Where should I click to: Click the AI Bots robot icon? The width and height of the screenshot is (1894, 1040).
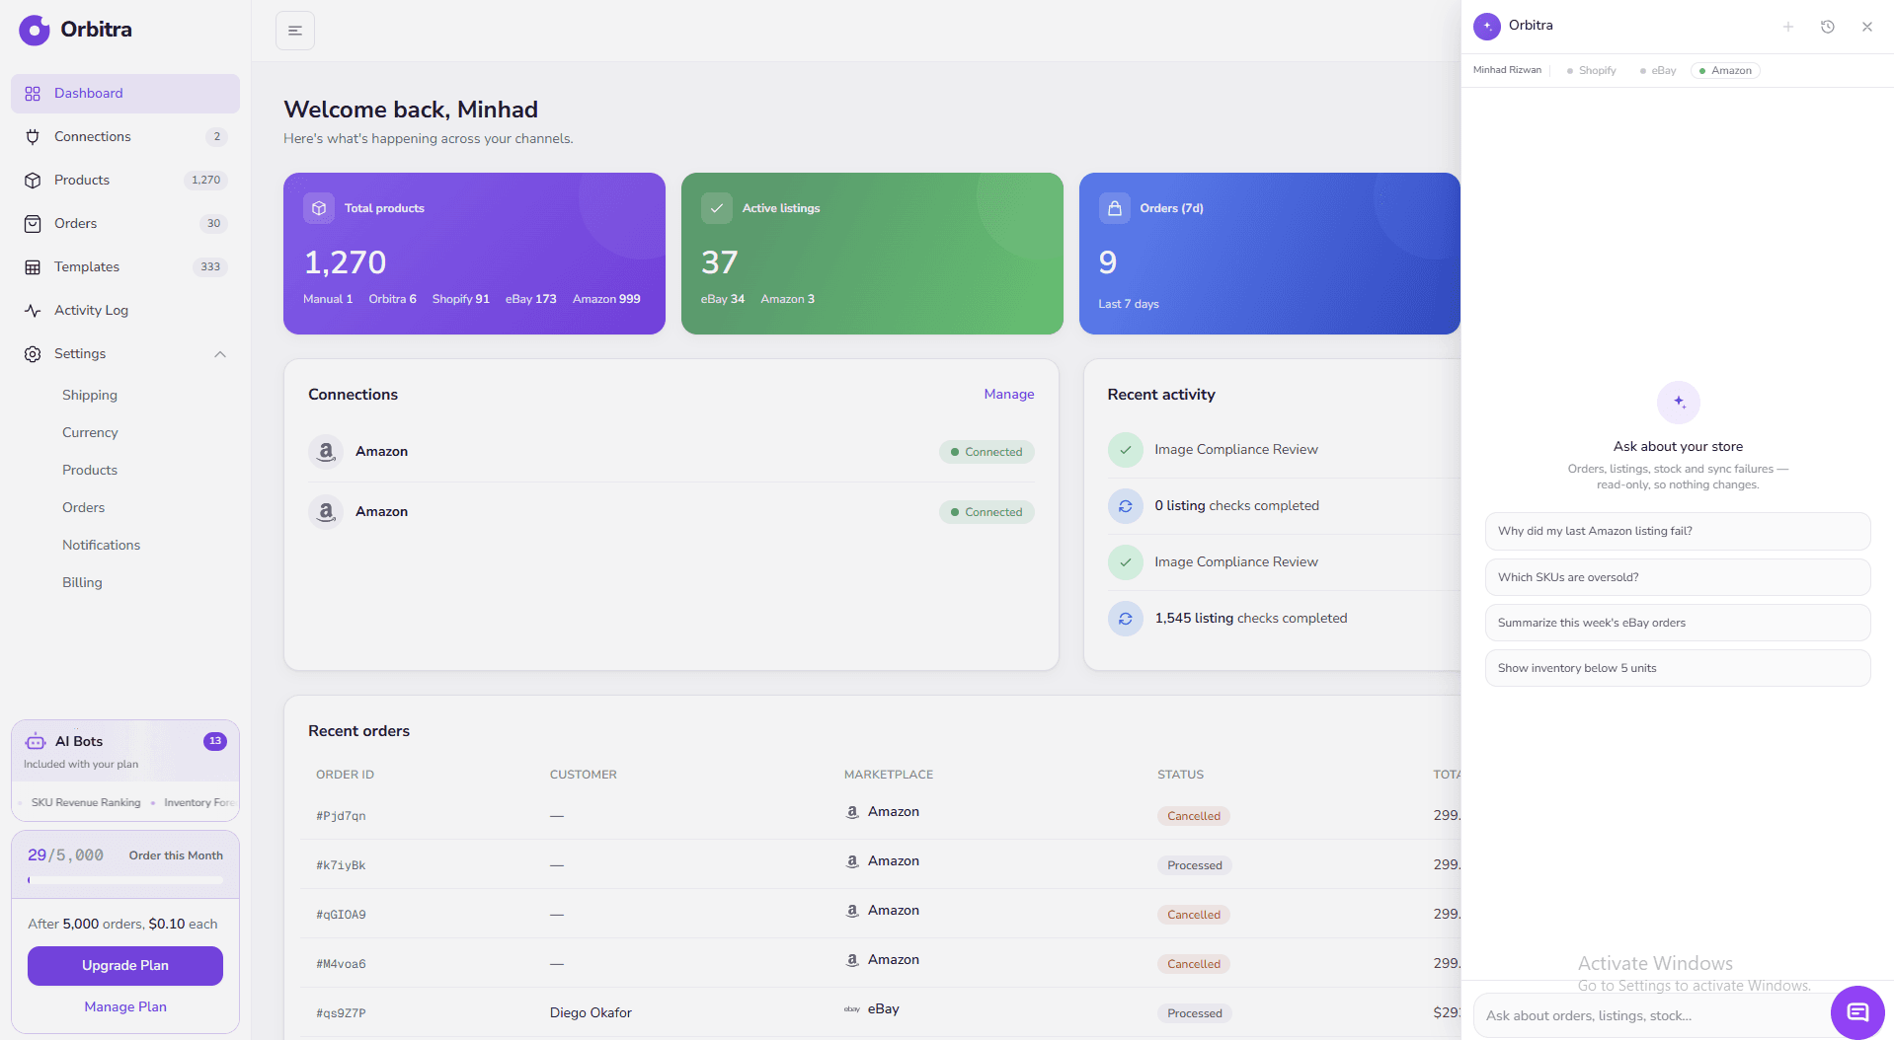[x=36, y=741]
